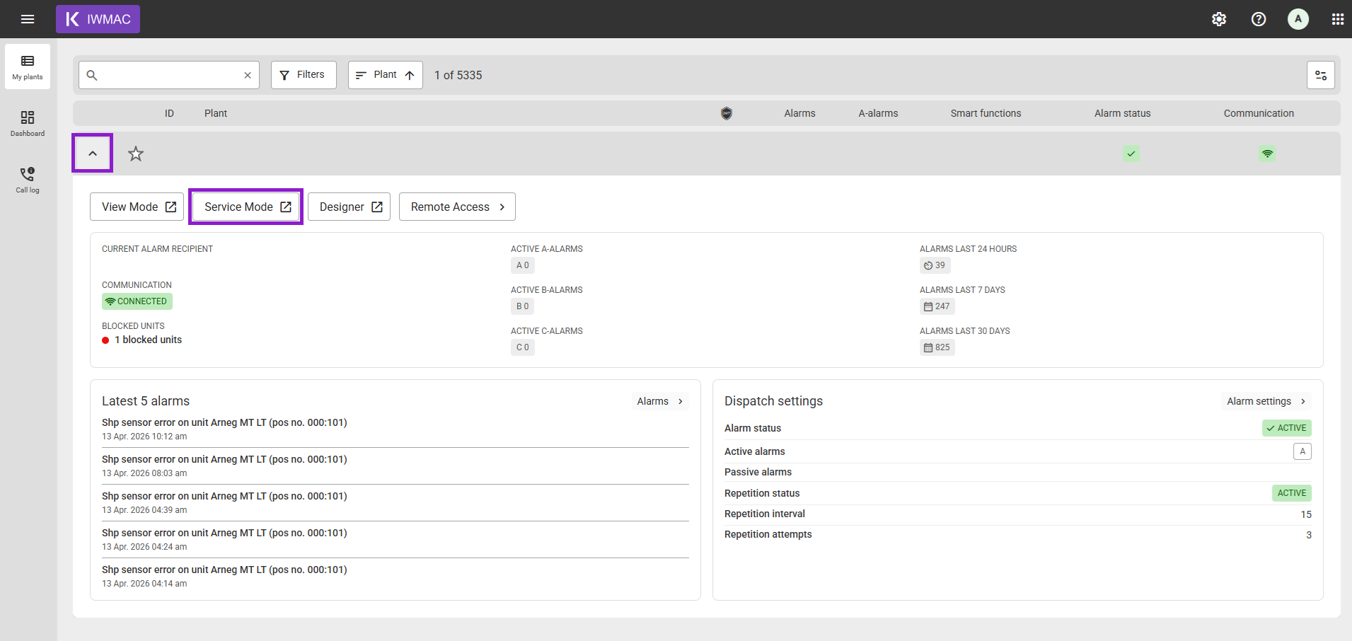Viewport: 1352px width, 641px height.
Task: Clear the search field with X
Action: click(x=248, y=75)
